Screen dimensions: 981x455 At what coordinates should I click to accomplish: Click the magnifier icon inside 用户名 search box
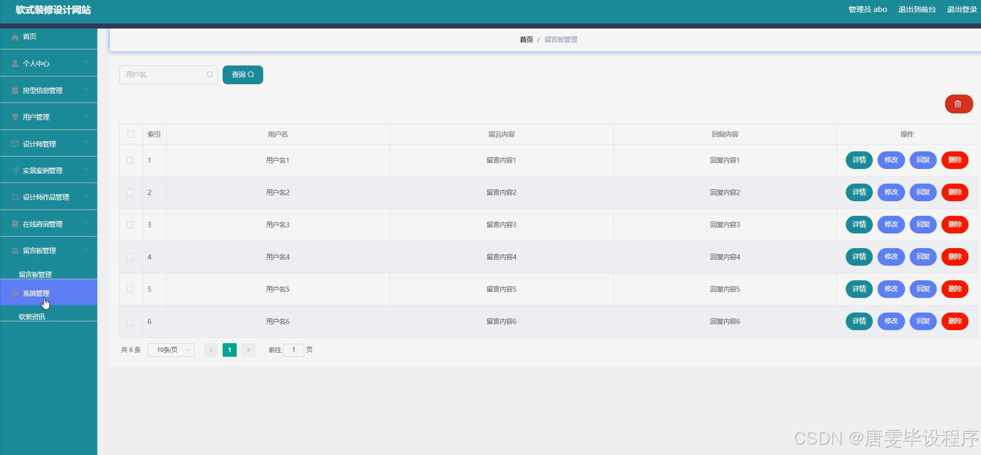click(x=210, y=74)
